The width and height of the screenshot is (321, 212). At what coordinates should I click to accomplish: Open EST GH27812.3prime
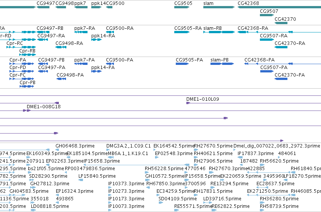click(50, 184)
